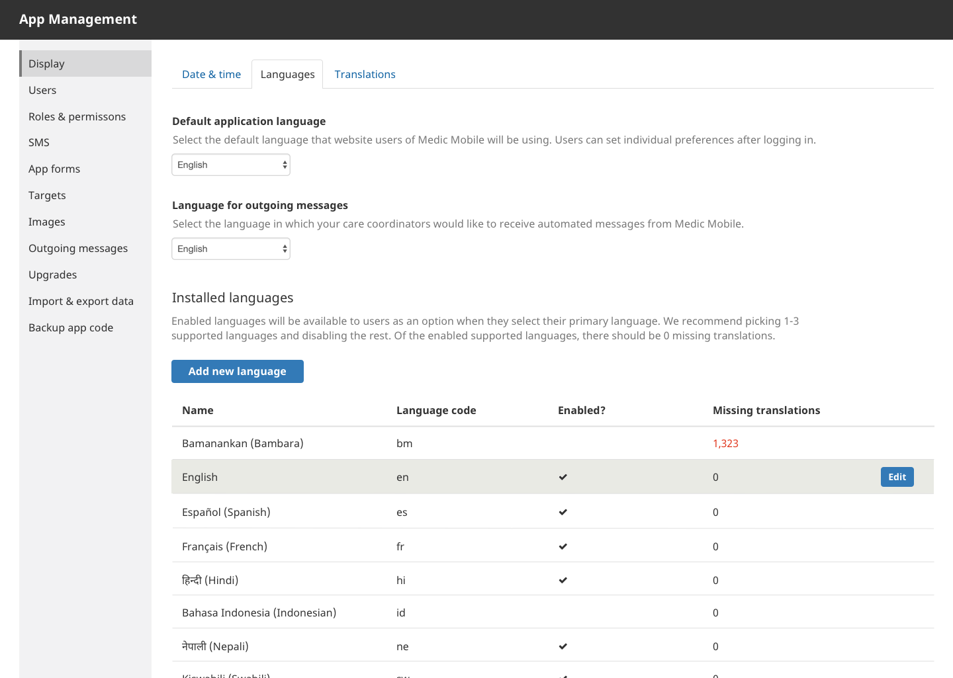Click the Hindi language name
This screenshot has width=953, height=678.
pos(210,580)
